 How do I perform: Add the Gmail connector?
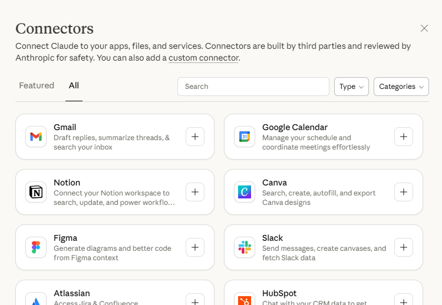[195, 137]
